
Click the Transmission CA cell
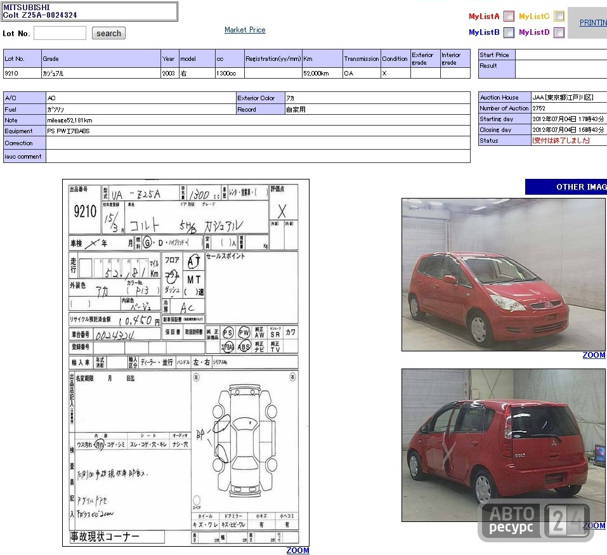click(x=362, y=73)
